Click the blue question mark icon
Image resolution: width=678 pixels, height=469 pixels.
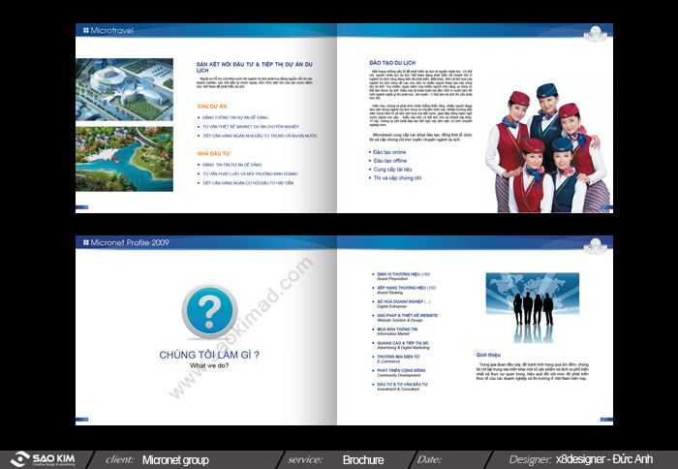[208, 311]
